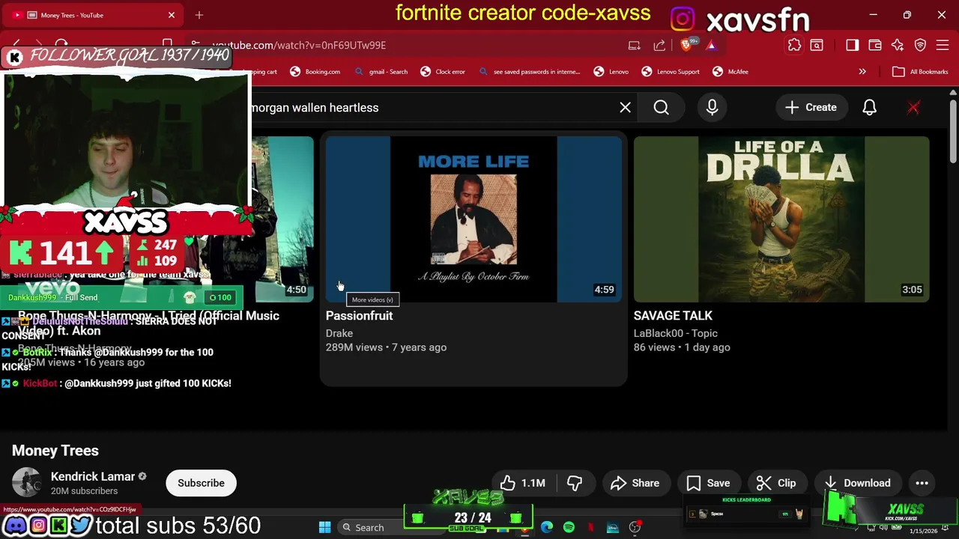Click the SAVAGE TALK video title

click(673, 316)
